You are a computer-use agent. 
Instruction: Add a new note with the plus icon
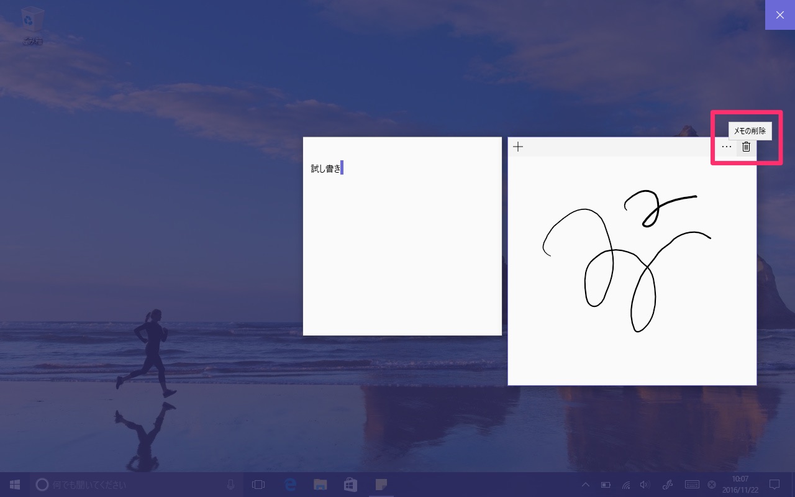coord(518,147)
